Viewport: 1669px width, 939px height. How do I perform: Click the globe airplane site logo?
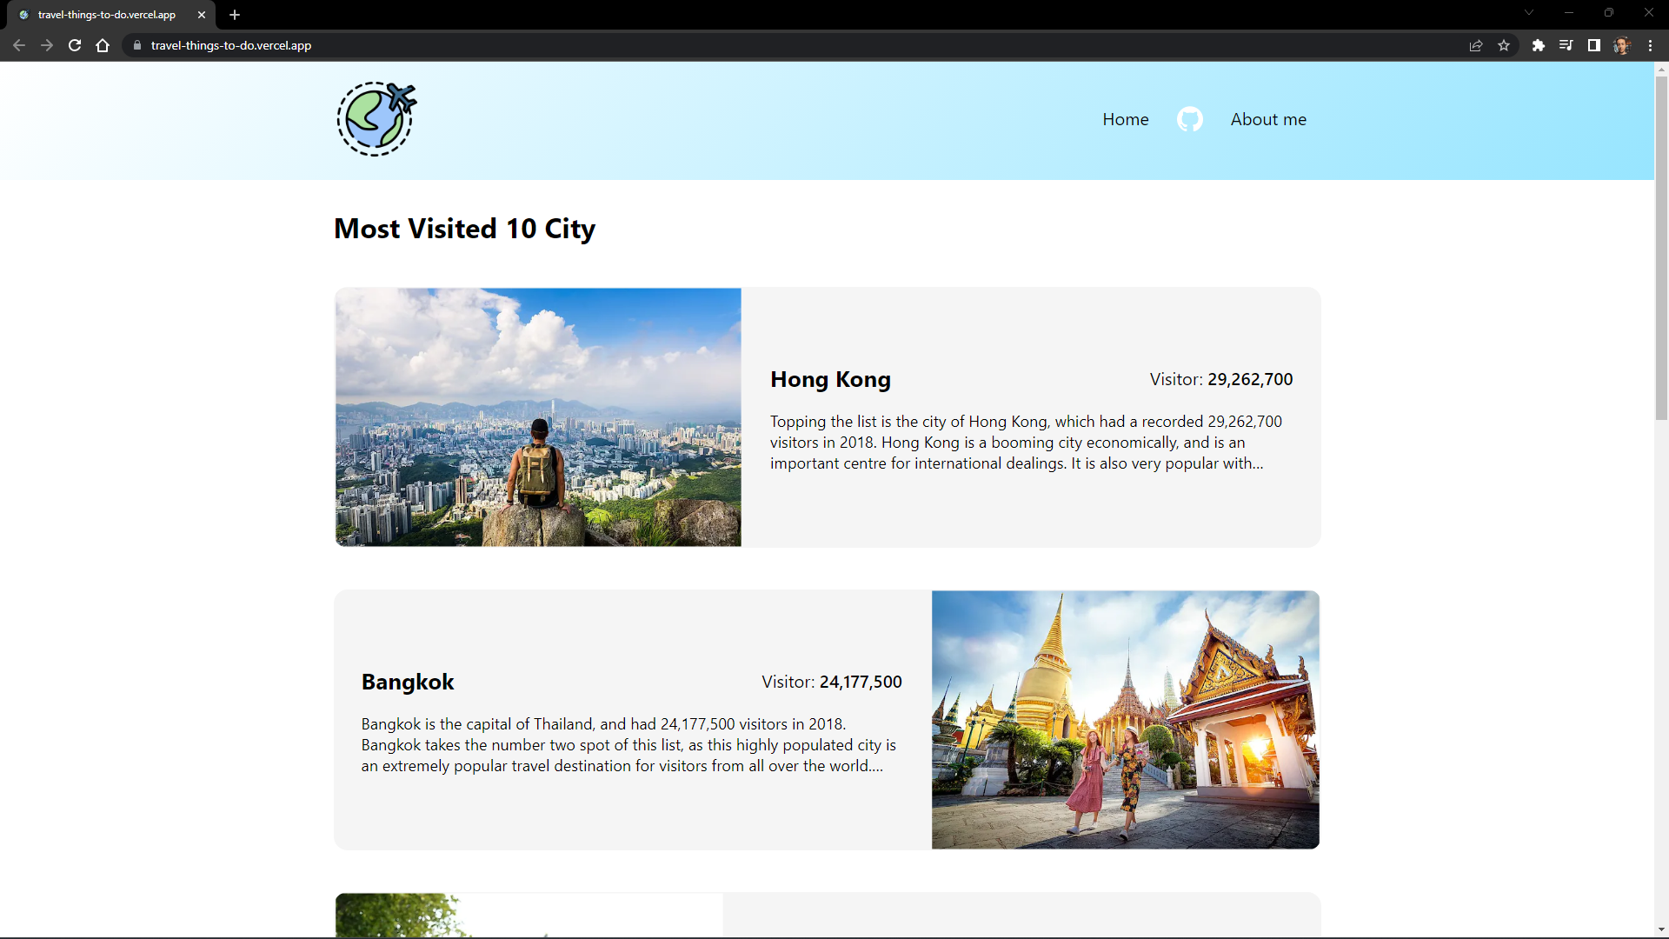tap(376, 119)
